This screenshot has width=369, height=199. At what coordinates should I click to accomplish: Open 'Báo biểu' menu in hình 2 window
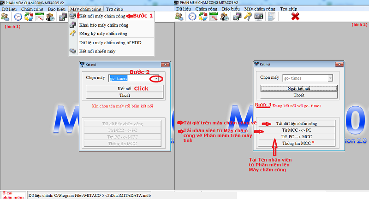click(231, 9)
